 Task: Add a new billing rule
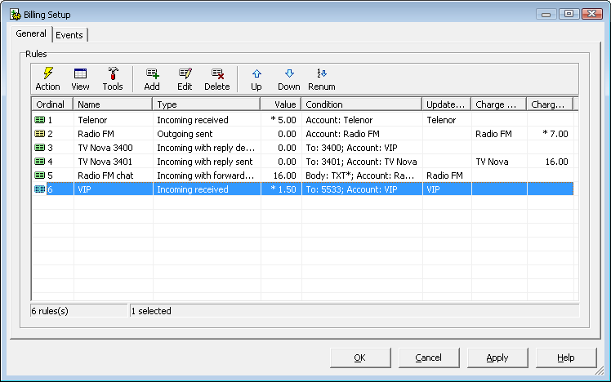(x=152, y=79)
